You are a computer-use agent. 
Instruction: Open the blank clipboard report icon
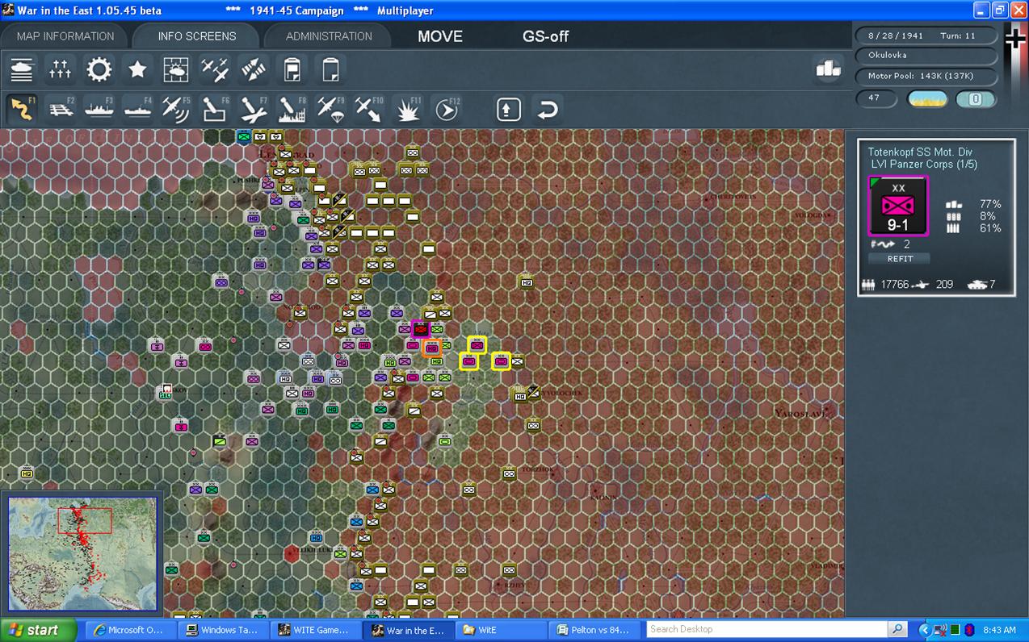pos(330,69)
